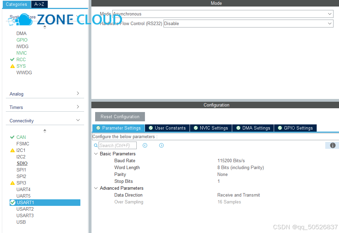Go to next search result arrow
The height and width of the screenshot is (233, 339).
(161, 145)
